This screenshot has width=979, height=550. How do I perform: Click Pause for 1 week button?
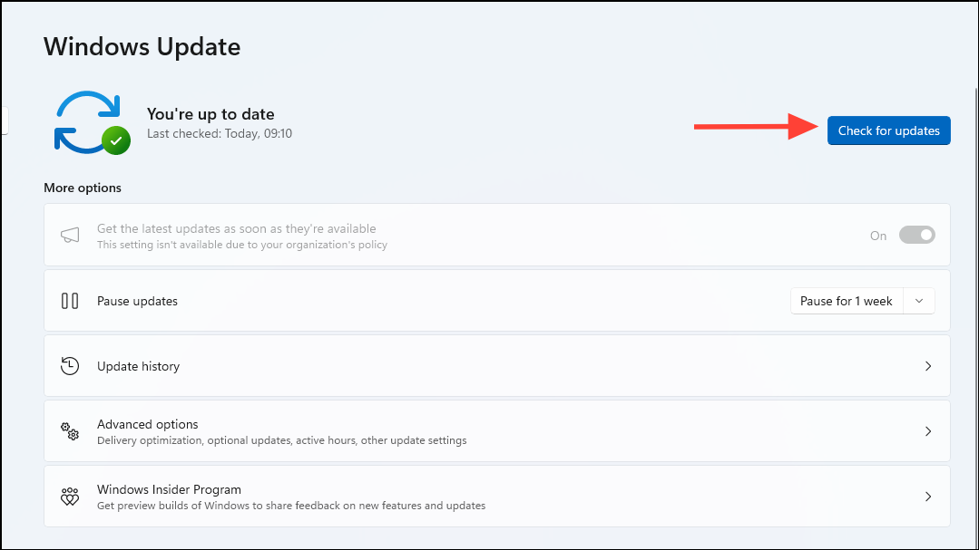coord(846,301)
